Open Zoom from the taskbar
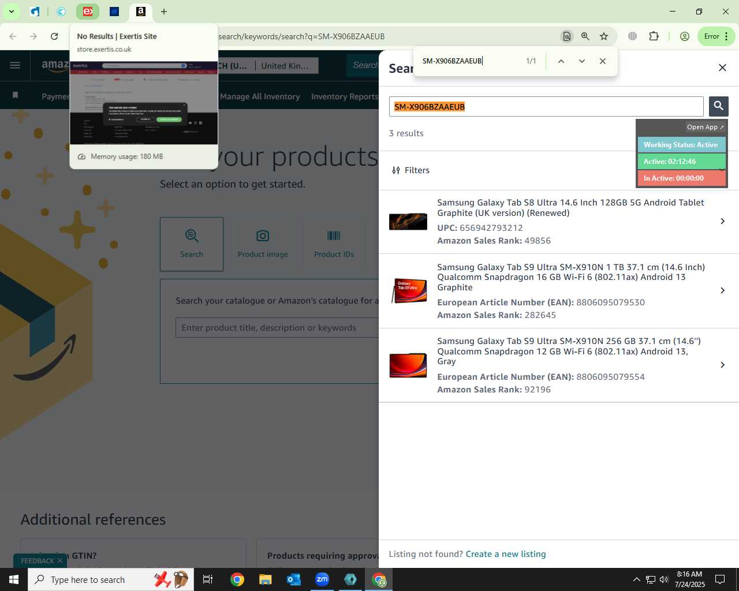The height and width of the screenshot is (591, 739). 322,579
